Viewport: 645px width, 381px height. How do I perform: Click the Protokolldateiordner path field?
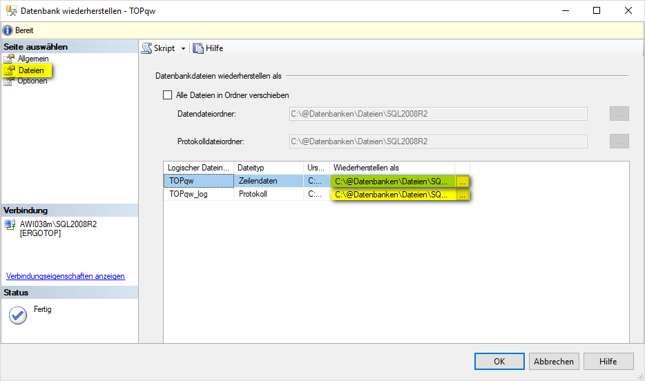coord(437,141)
